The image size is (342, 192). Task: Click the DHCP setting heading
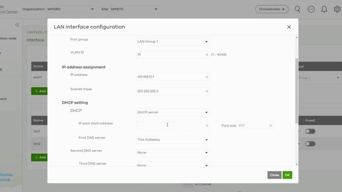coord(75,102)
